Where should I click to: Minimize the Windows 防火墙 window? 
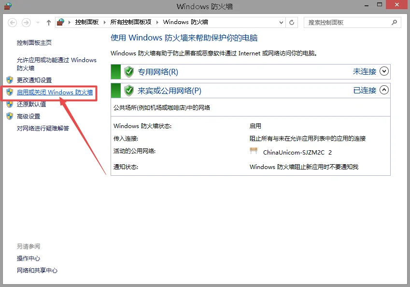(x=367, y=5)
